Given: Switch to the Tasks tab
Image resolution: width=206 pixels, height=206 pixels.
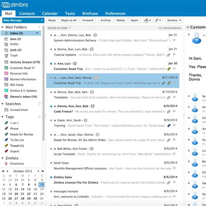Looking at the screenshot, I should point(70,13).
